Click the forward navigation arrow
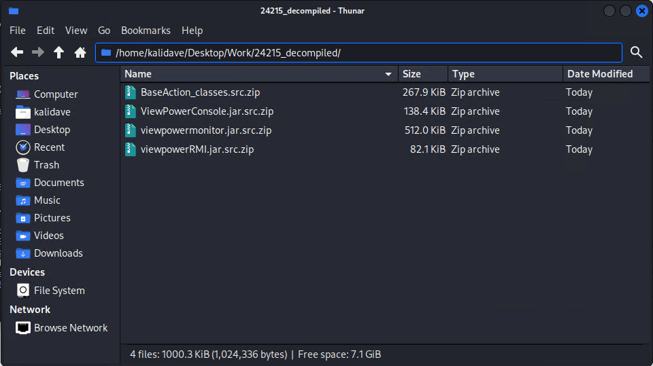This screenshot has height=366, width=653. point(38,52)
